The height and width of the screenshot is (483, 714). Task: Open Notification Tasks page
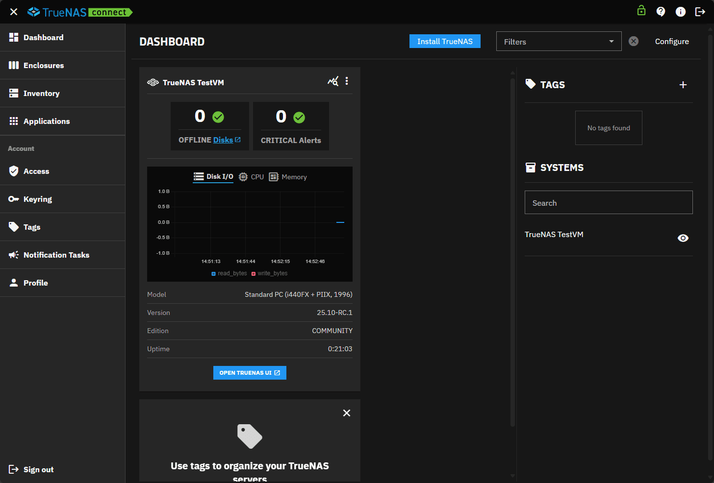pos(63,255)
